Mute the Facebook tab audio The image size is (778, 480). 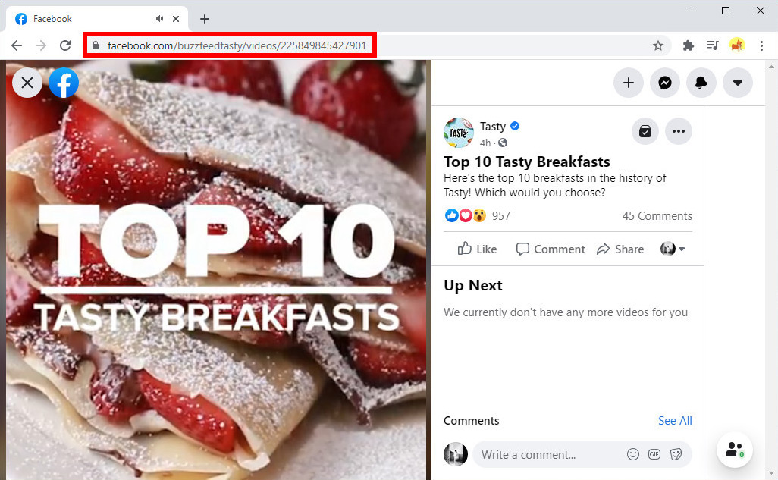pyautogui.click(x=159, y=18)
